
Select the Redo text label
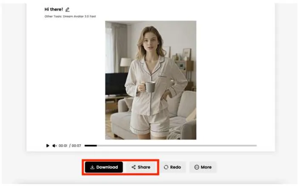pyautogui.click(x=175, y=167)
